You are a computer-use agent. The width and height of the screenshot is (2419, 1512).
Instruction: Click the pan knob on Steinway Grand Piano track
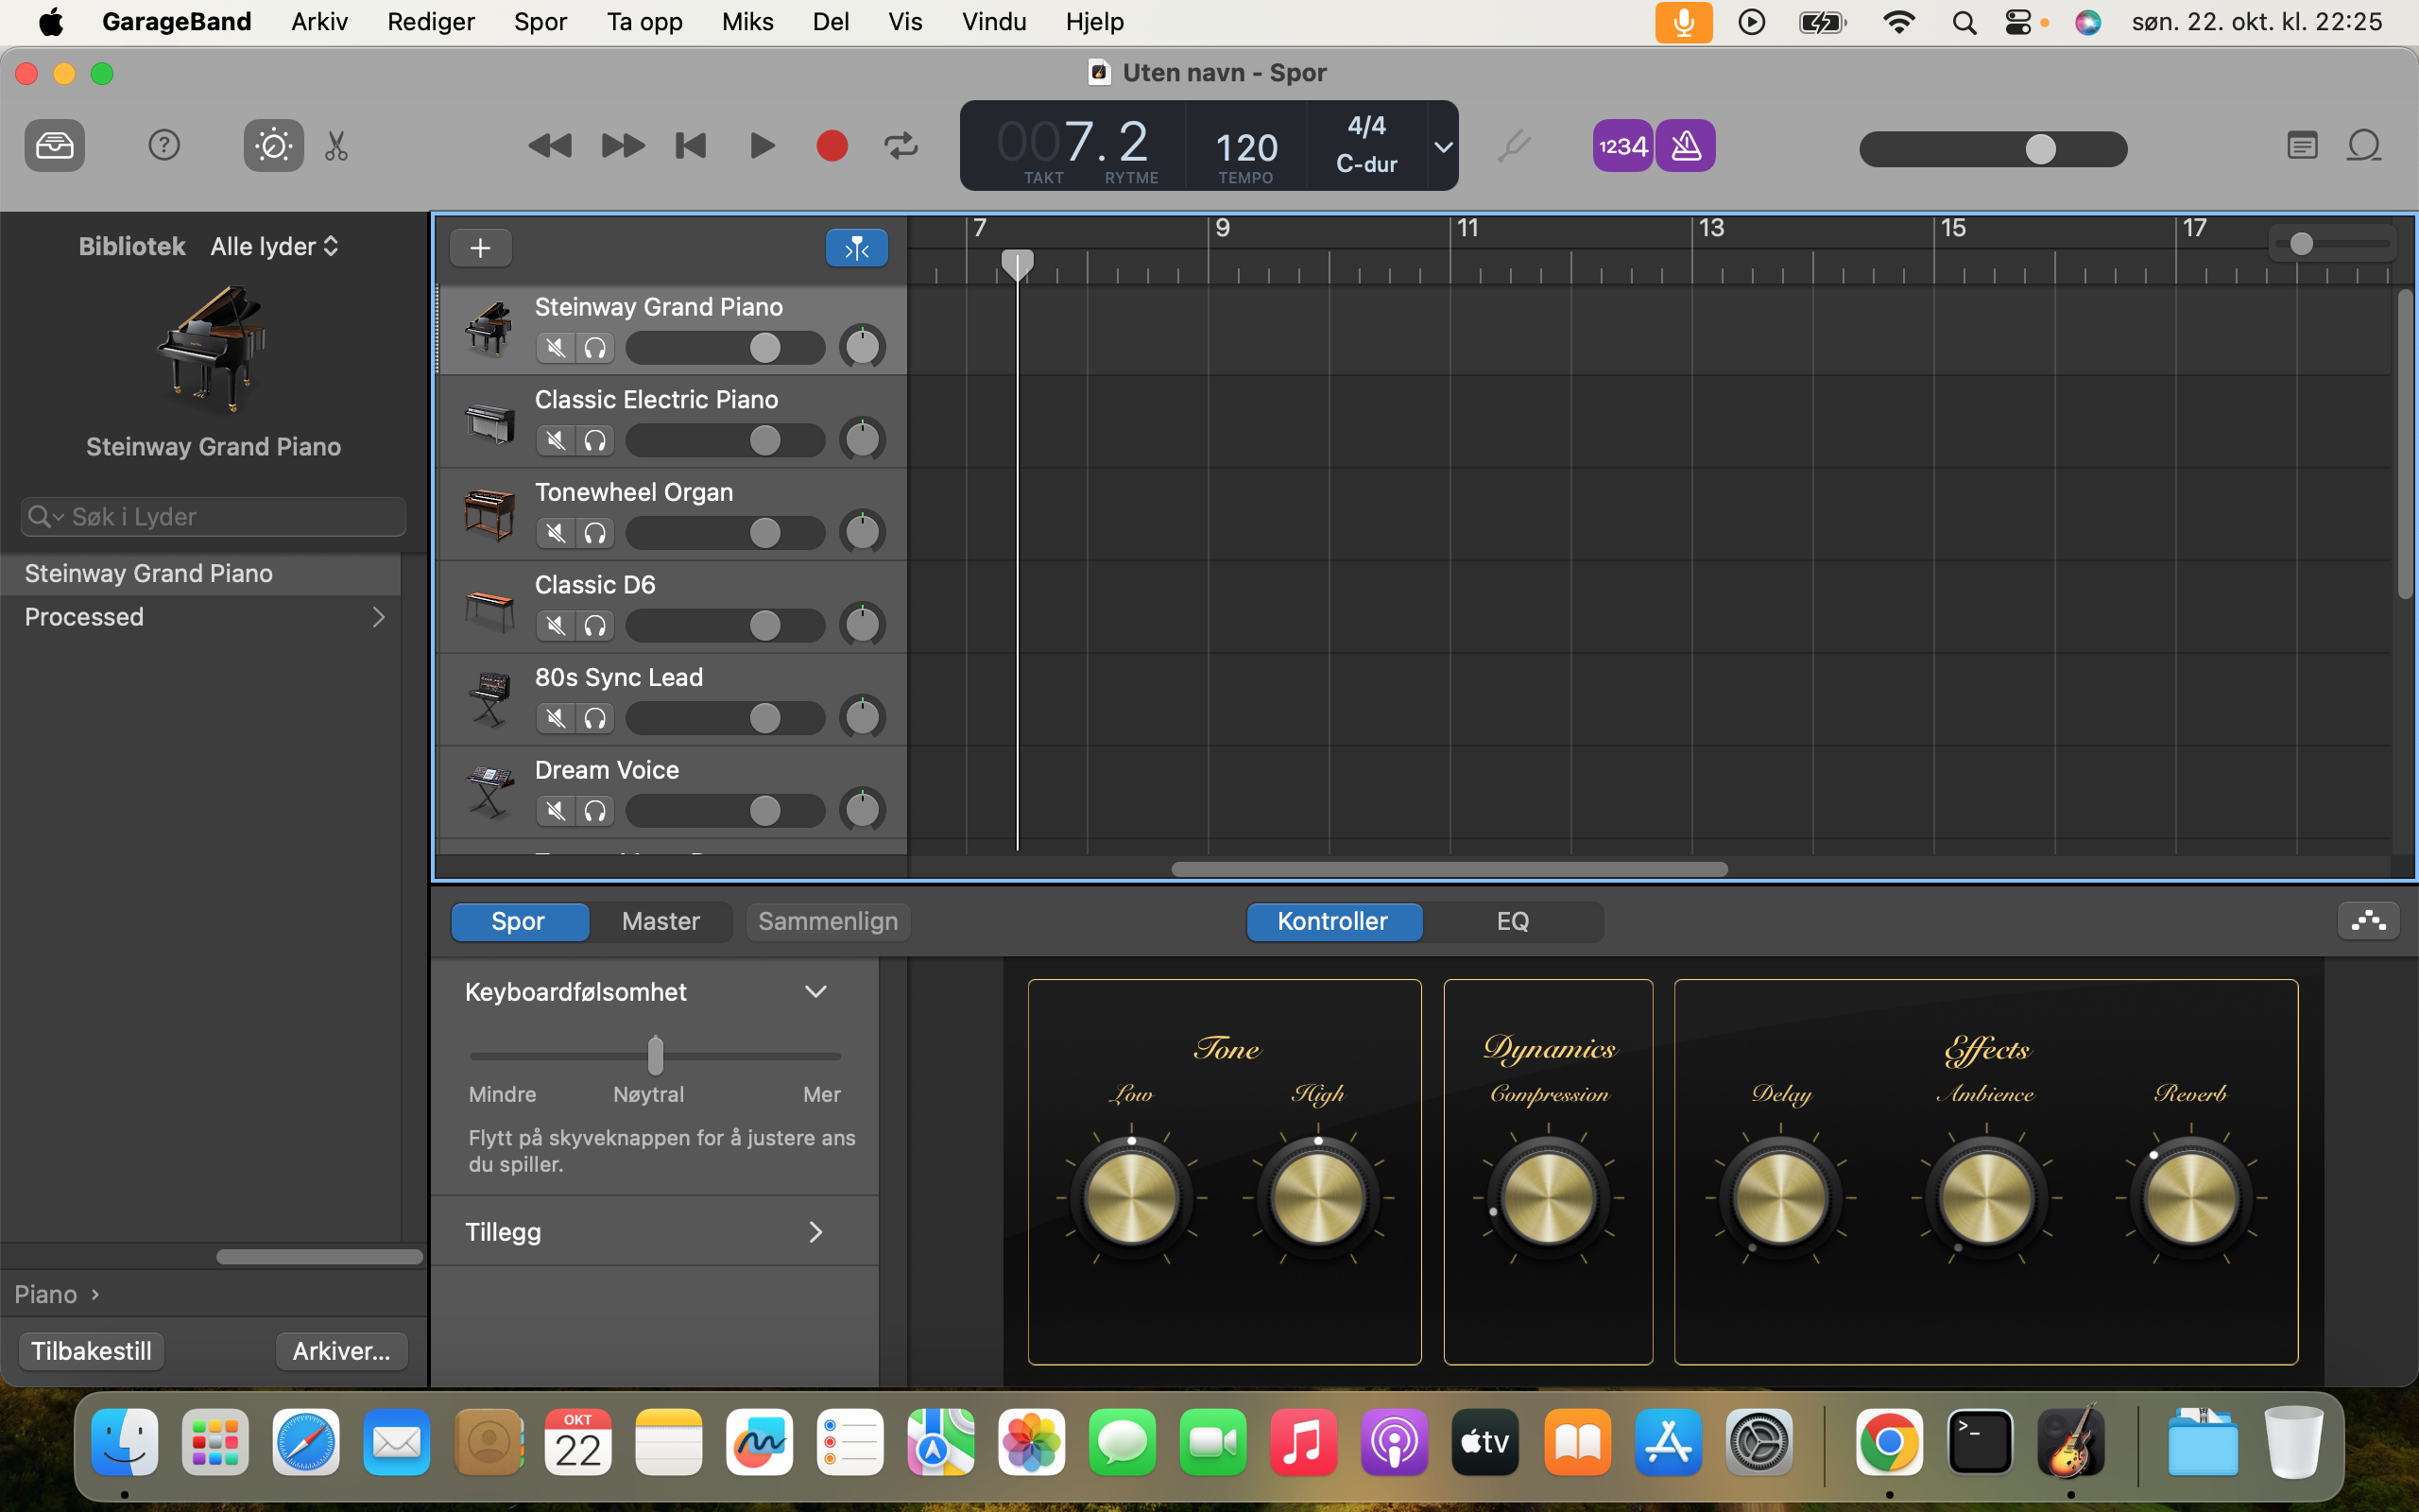point(862,347)
